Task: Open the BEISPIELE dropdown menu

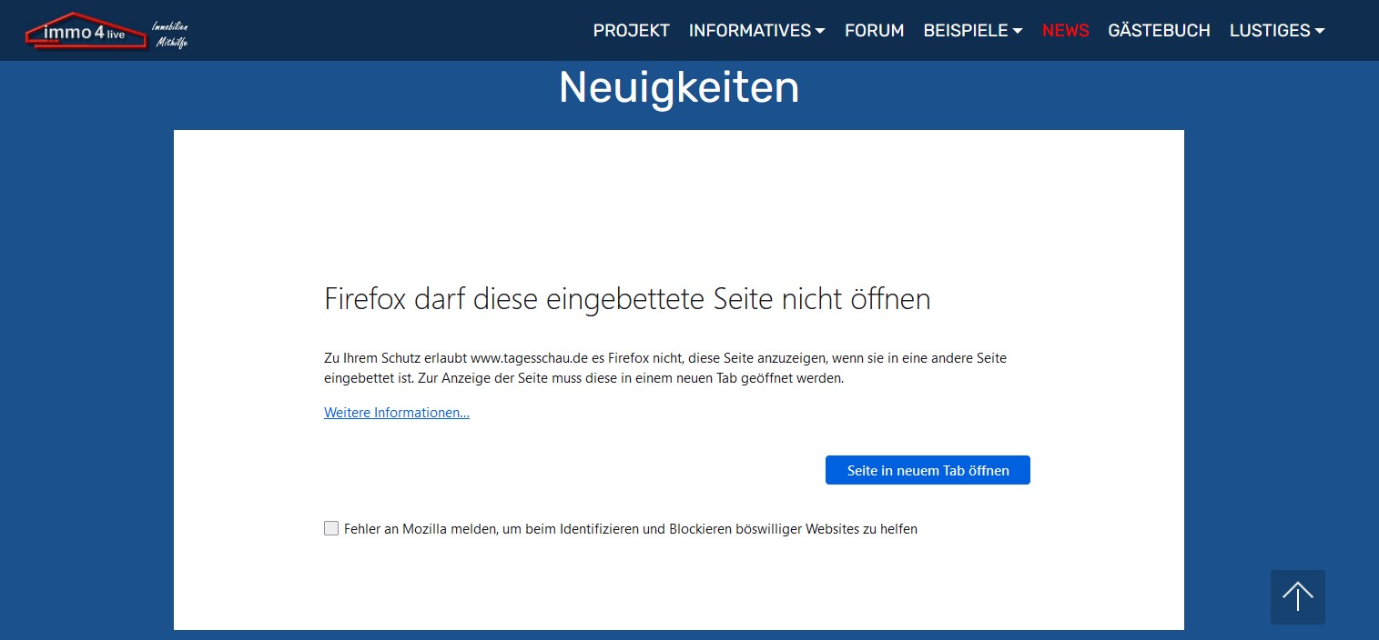Action: click(x=965, y=31)
